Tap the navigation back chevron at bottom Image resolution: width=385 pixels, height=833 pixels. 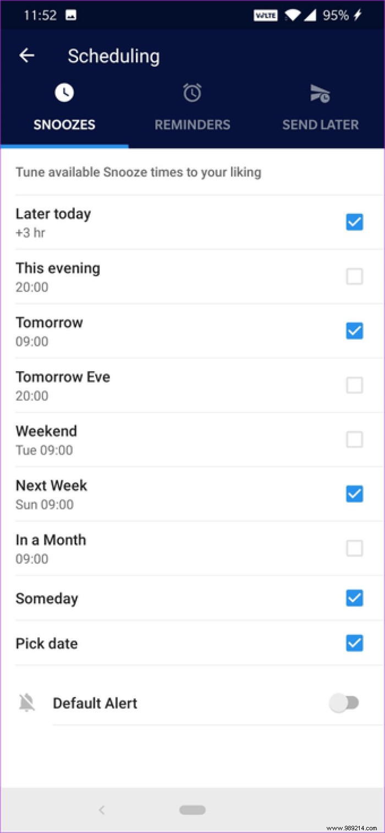[102, 809]
